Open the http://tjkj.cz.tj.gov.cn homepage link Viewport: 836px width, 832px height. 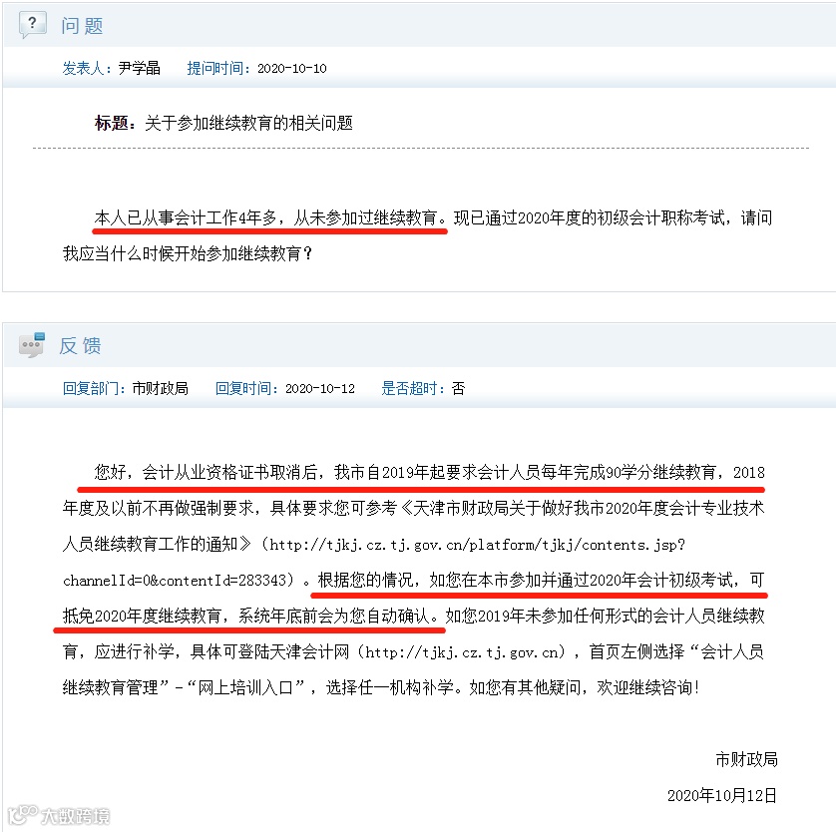[462, 651]
